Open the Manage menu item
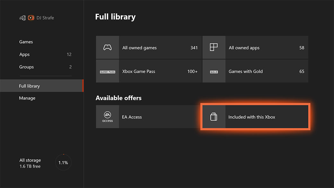 27,98
